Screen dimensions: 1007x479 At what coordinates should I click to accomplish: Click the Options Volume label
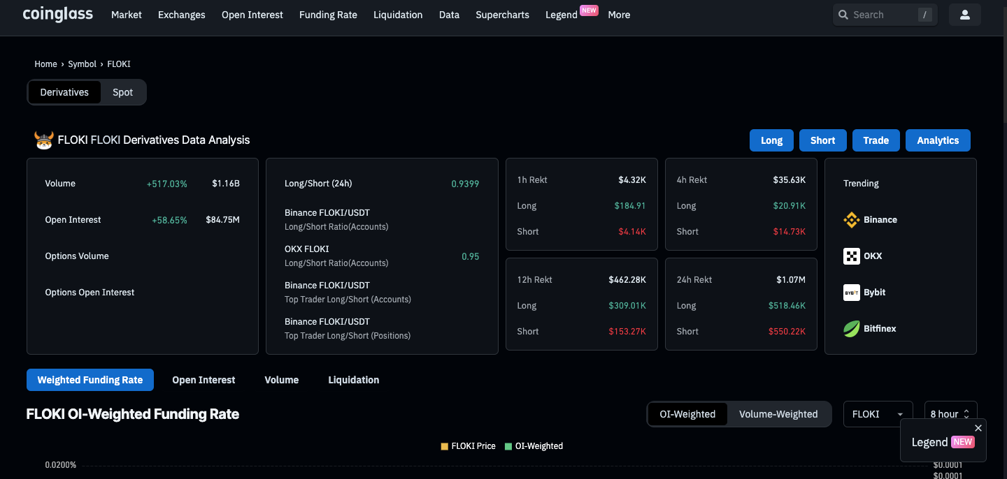(77, 256)
